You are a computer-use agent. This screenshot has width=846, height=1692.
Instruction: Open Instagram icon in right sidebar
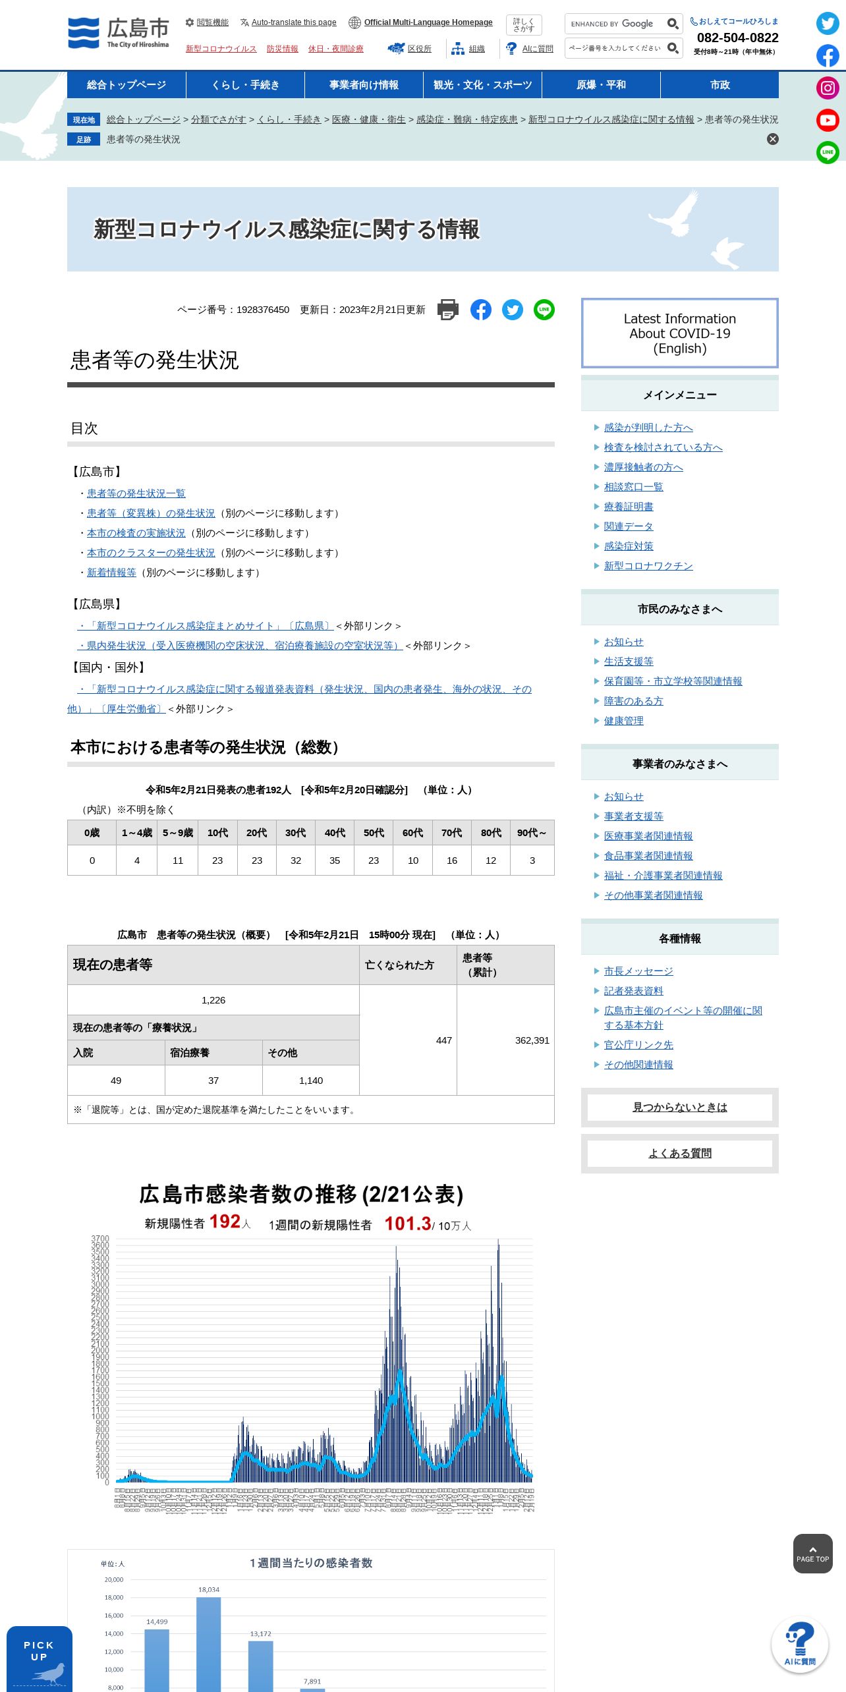click(x=828, y=88)
